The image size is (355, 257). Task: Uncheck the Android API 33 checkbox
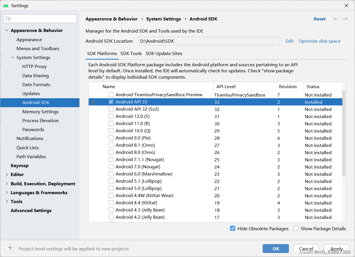click(x=111, y=102)
